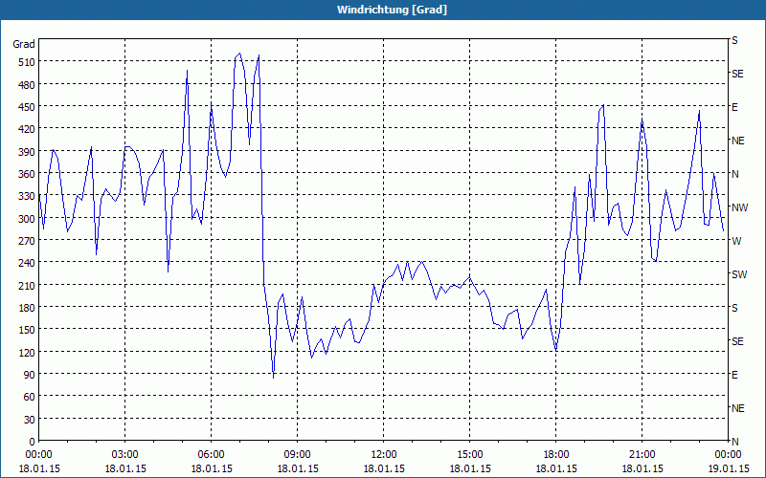Select the 19.01.15 date label
Screen dimensions: 766x478
(728, 468)
